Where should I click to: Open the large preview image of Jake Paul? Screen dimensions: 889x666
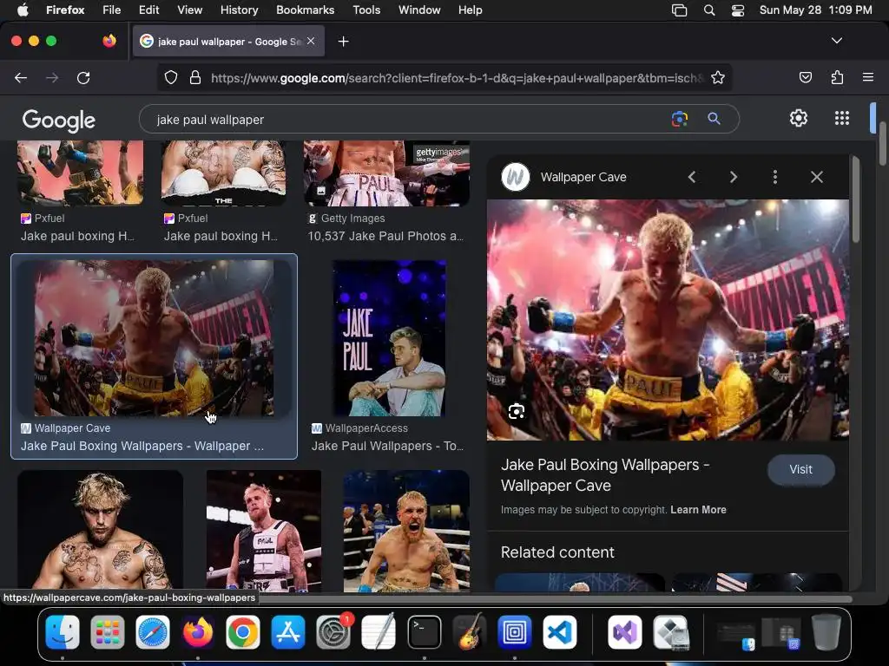668,320
